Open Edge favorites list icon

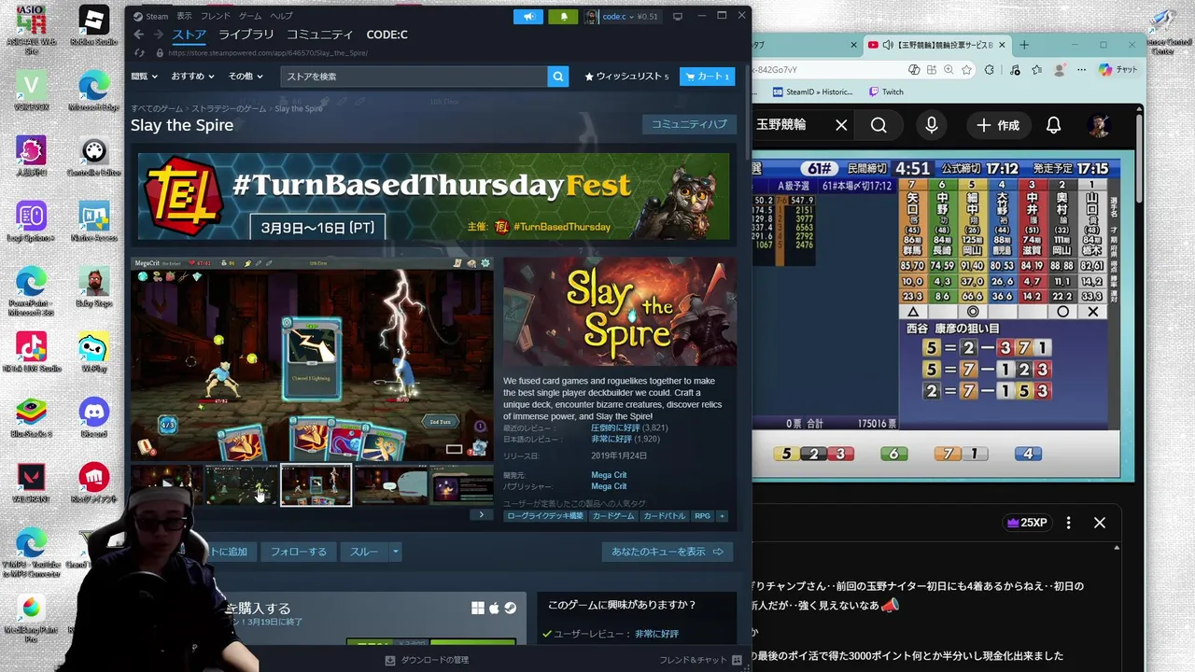[x=1036, y=70]
